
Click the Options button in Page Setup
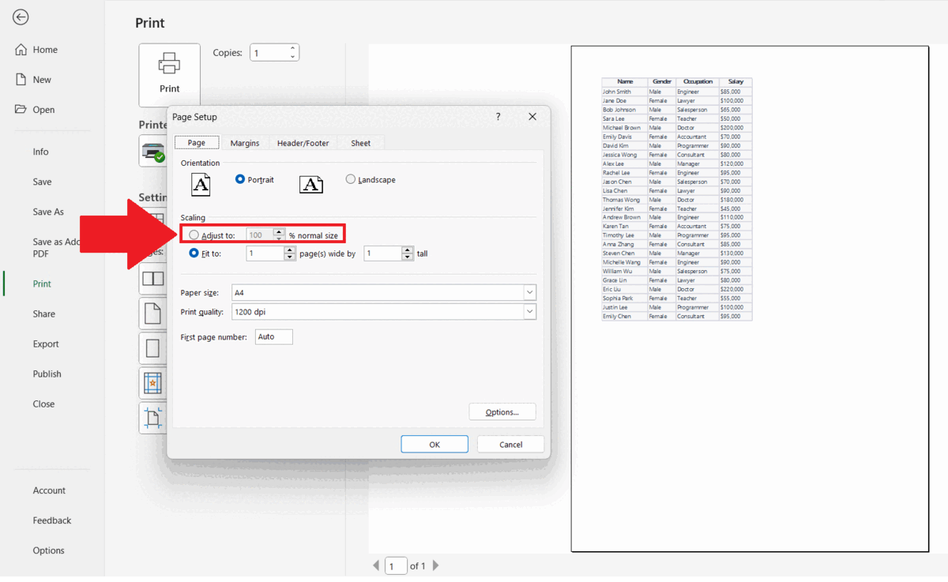click(502, 411)
